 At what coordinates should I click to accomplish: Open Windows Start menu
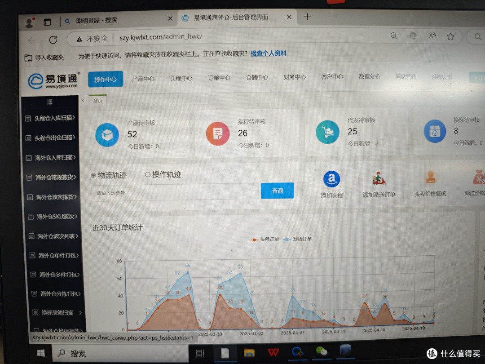click(x=41, y=353)
